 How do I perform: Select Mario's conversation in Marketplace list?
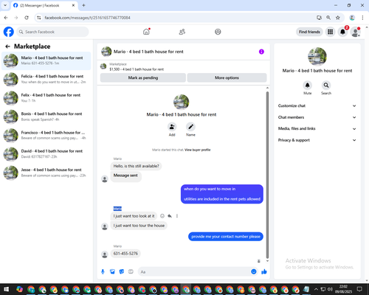46,60
